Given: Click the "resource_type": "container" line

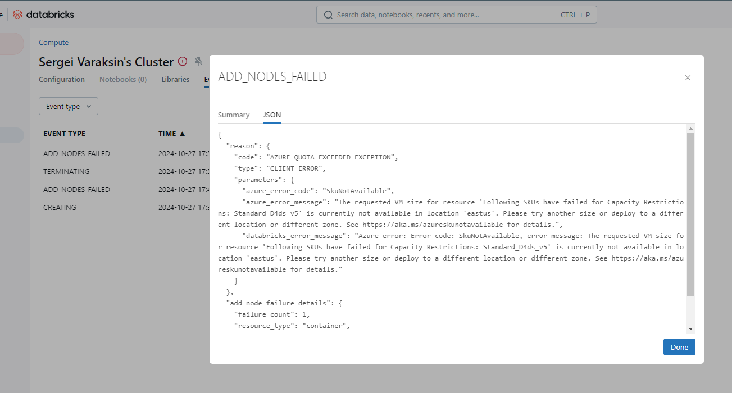Looking at the screenshot, I should click(292, 326).
